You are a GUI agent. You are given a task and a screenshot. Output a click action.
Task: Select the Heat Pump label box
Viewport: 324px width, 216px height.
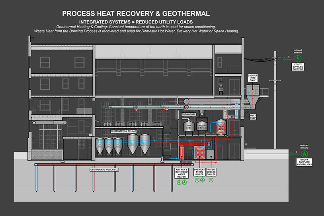pos(253,117)
